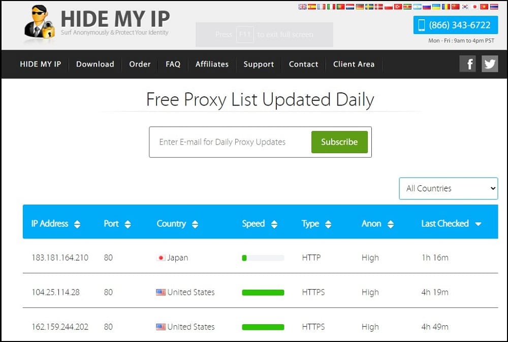Switch language using the Russia flag
Viewport: 508px width, 342px height.
tap(426, 7)
